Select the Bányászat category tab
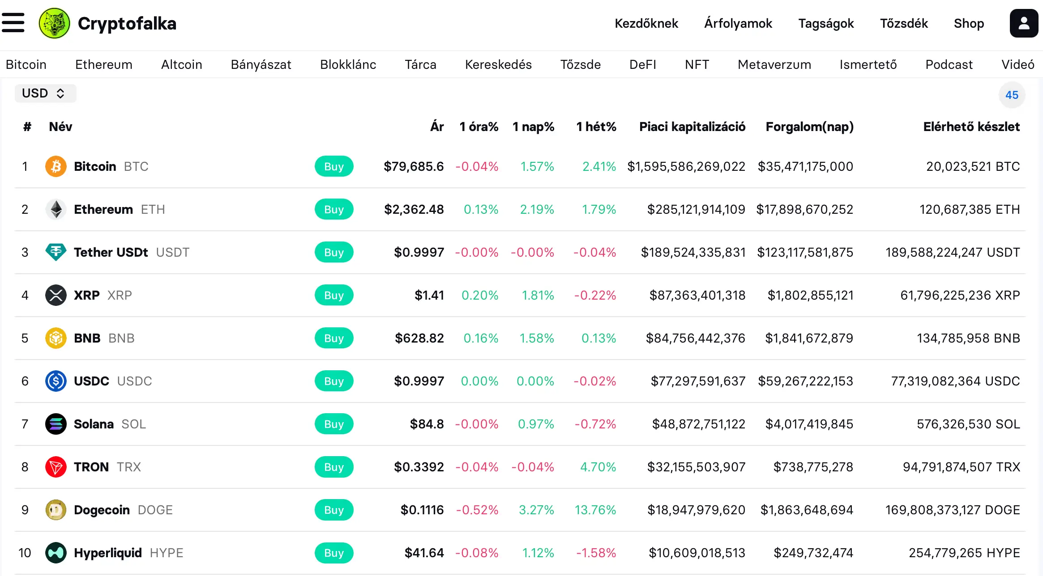The image size is (1043, 576). coord(261,64)
